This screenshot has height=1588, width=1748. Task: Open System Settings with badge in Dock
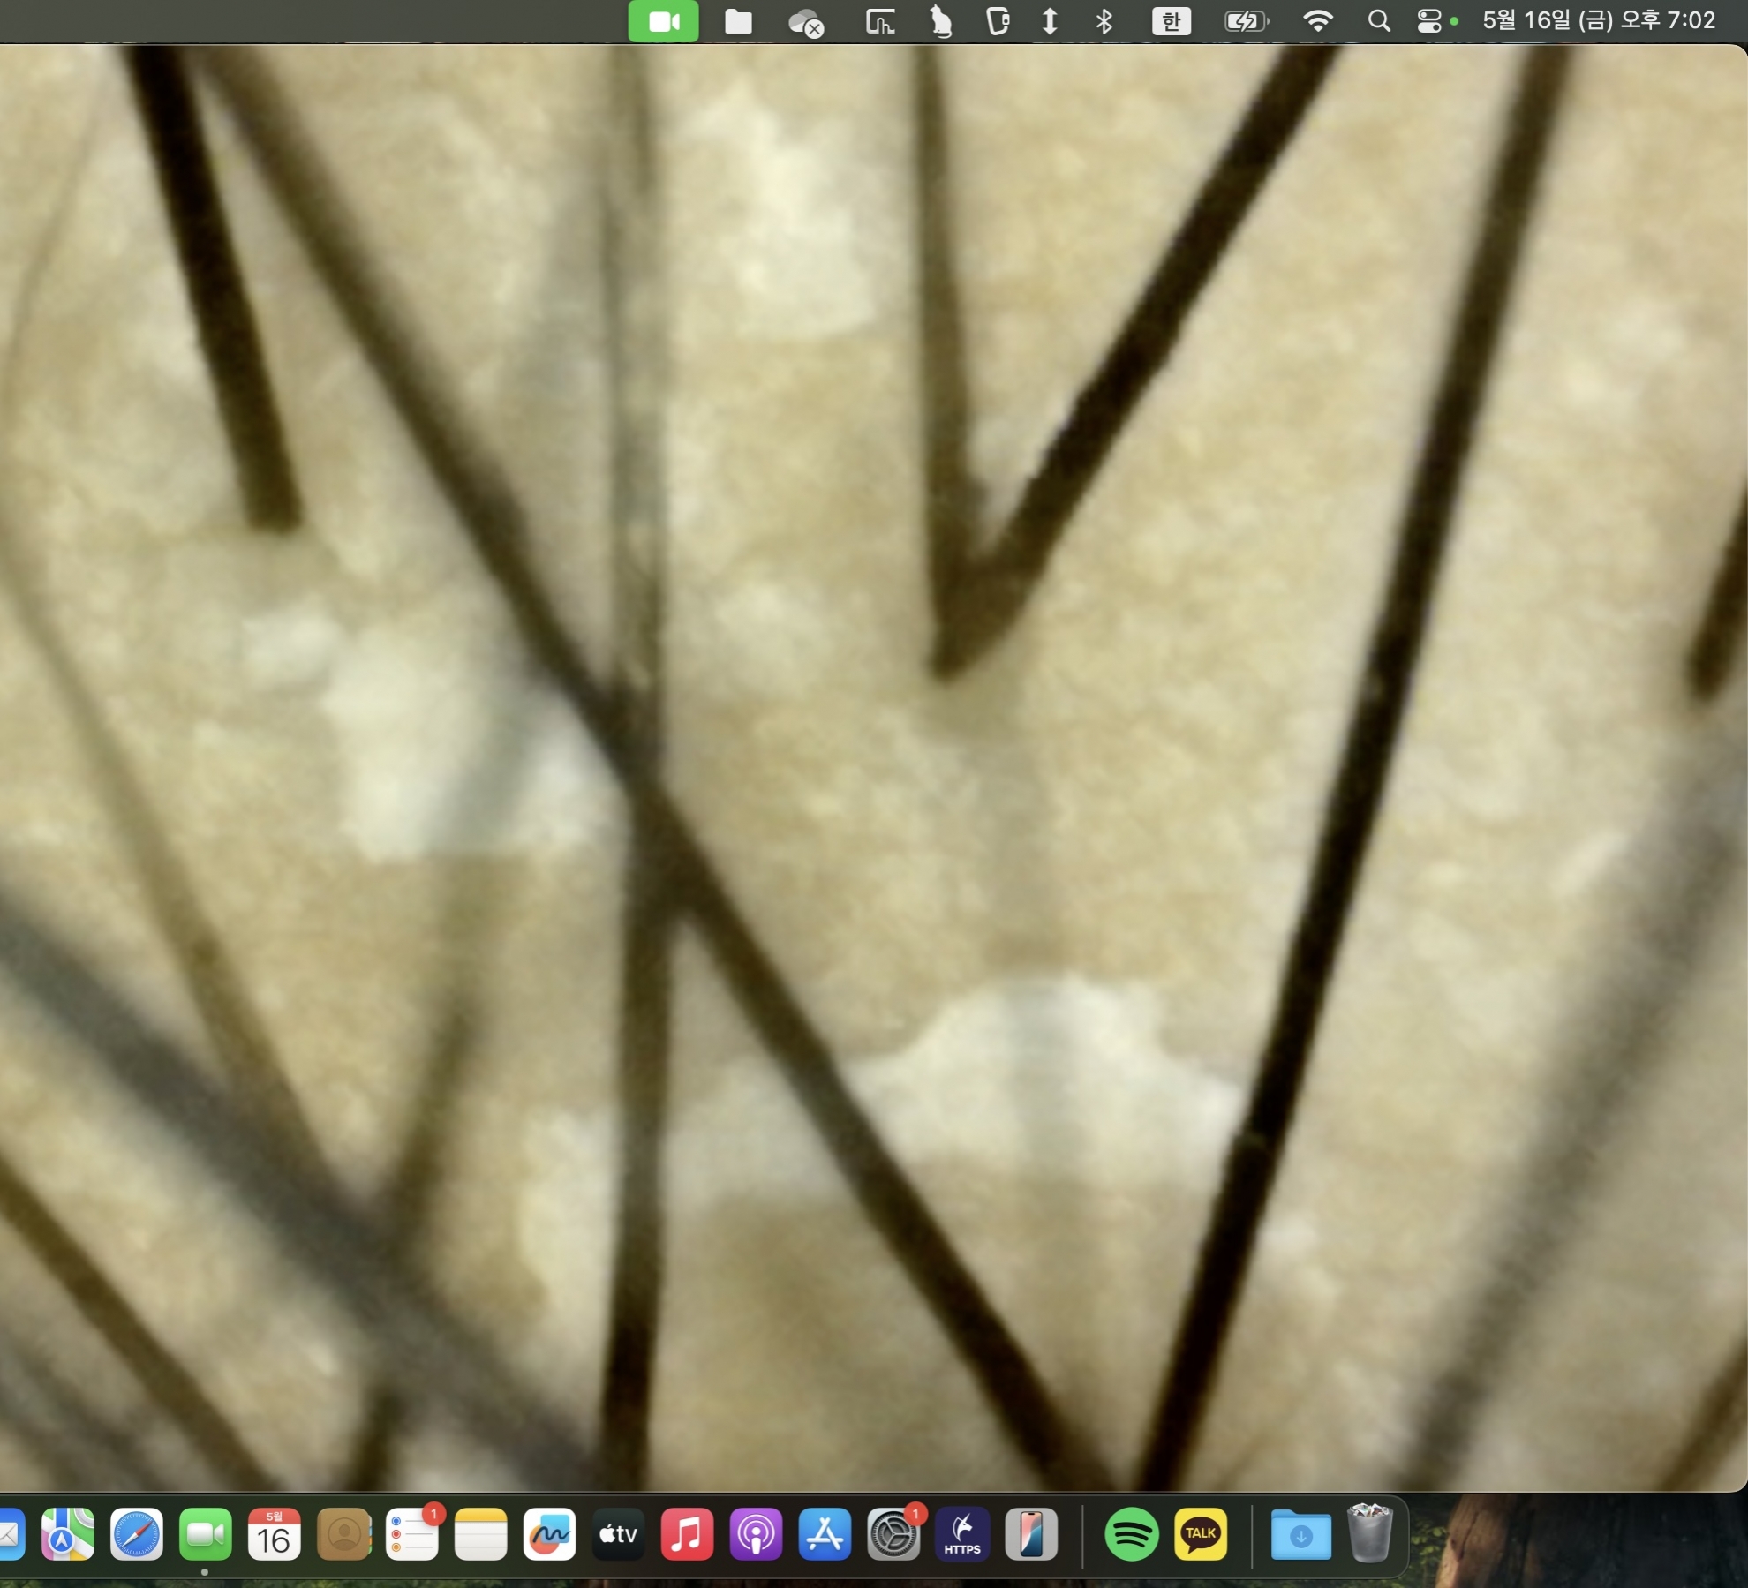[x=893, y=1535]
